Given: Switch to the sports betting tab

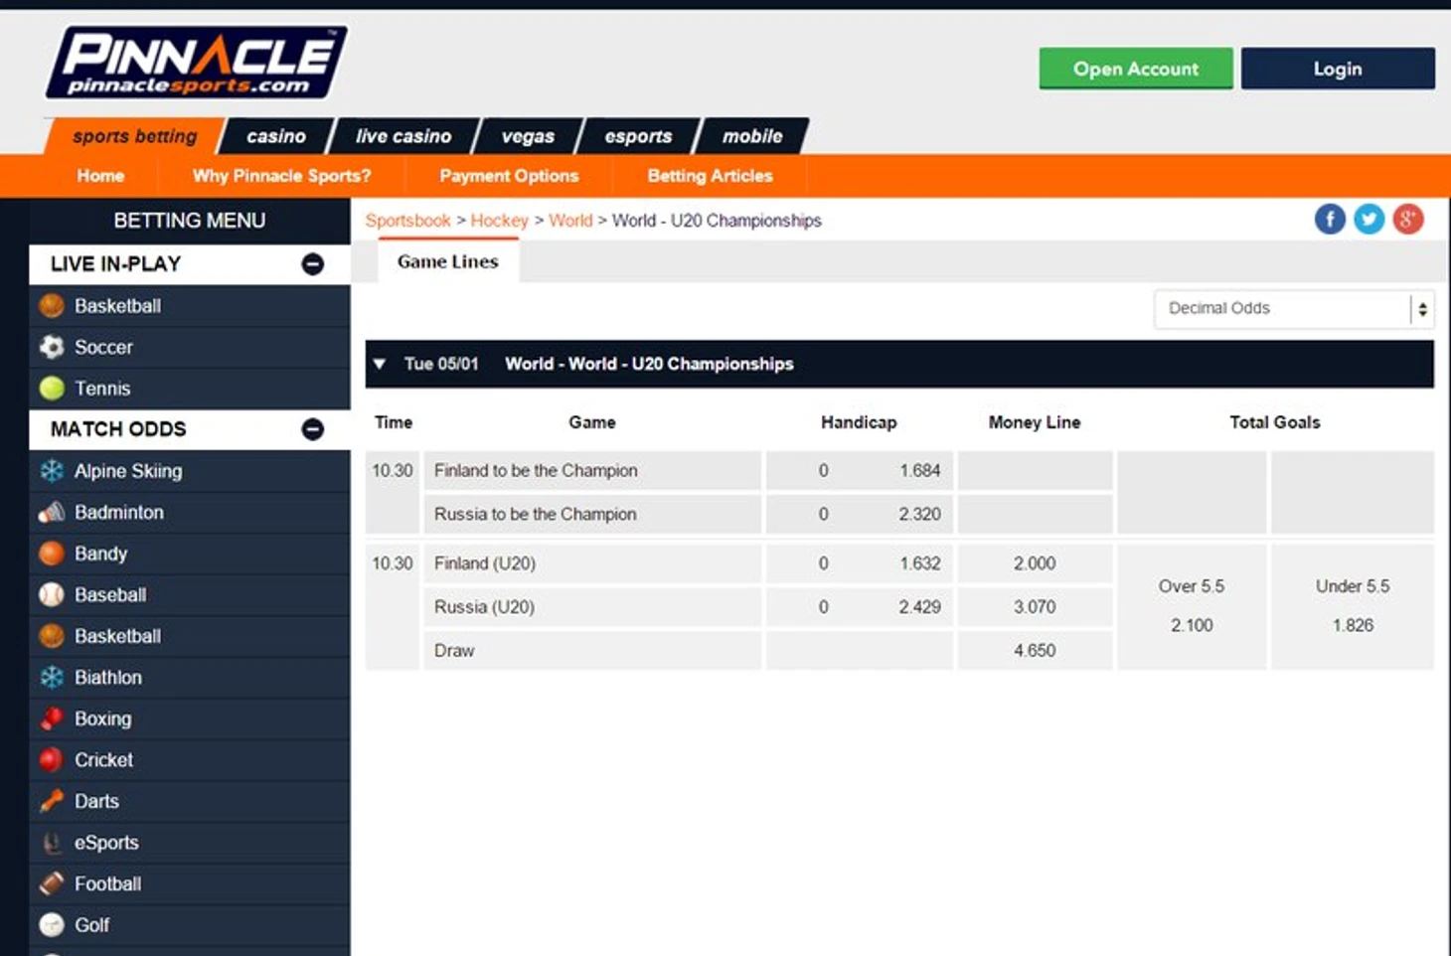Looking at the screenshot, I should coord(134,136).
